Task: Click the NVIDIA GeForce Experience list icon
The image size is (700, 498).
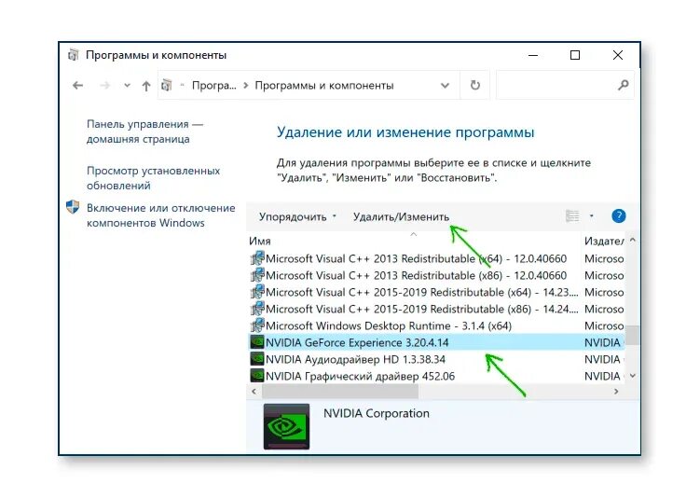Action: click(257, 342)
